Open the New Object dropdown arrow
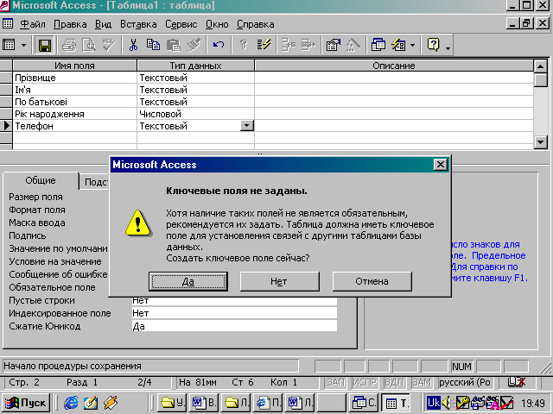Image resolution: width=553 pixels, height=414 pixels. [412, 46]
